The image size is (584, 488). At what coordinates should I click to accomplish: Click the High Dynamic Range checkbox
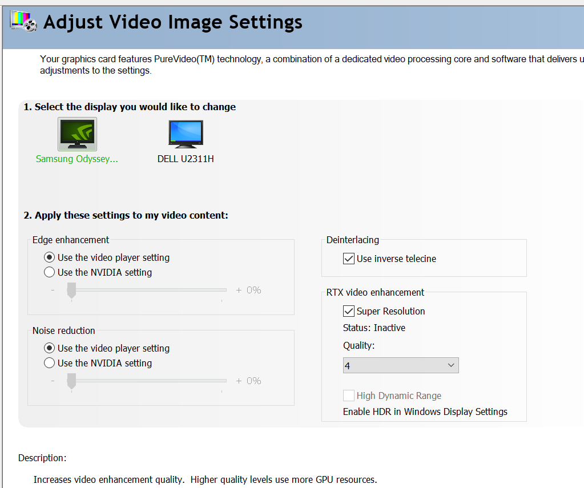click(349, 396)
